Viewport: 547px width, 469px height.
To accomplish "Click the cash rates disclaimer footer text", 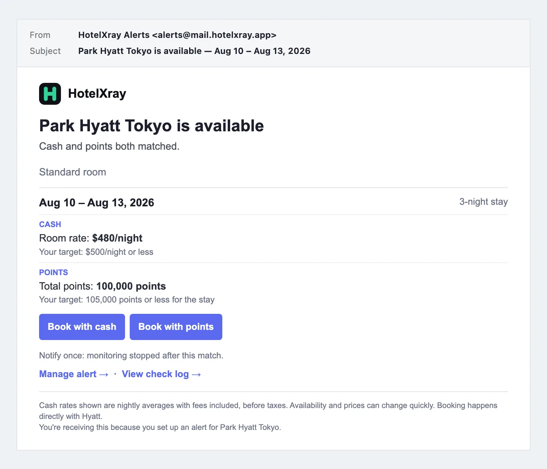I will pos(268,411).
